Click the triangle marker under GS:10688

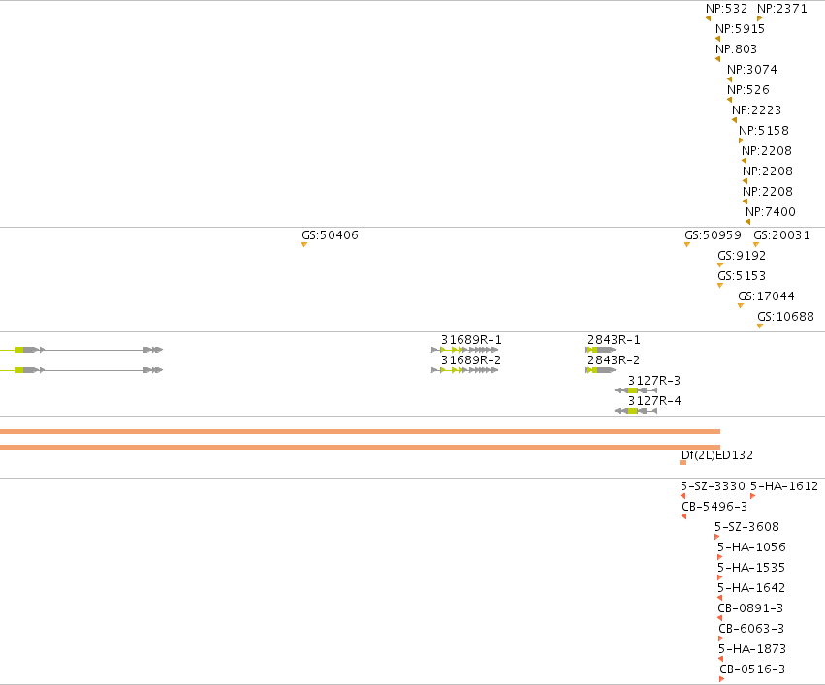pos(760,326)
